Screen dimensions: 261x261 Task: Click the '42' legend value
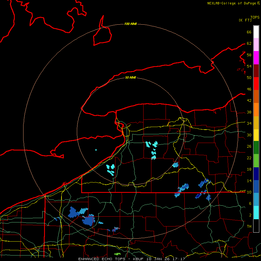pos(249,100)
